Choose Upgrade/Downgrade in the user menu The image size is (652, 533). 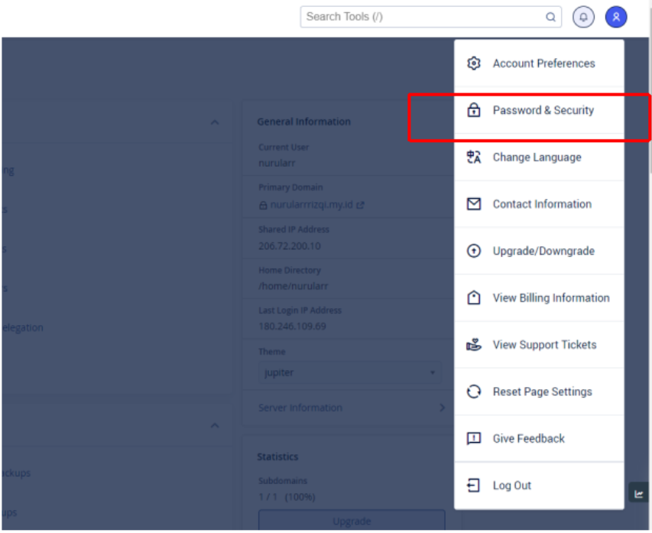(539, 251)
